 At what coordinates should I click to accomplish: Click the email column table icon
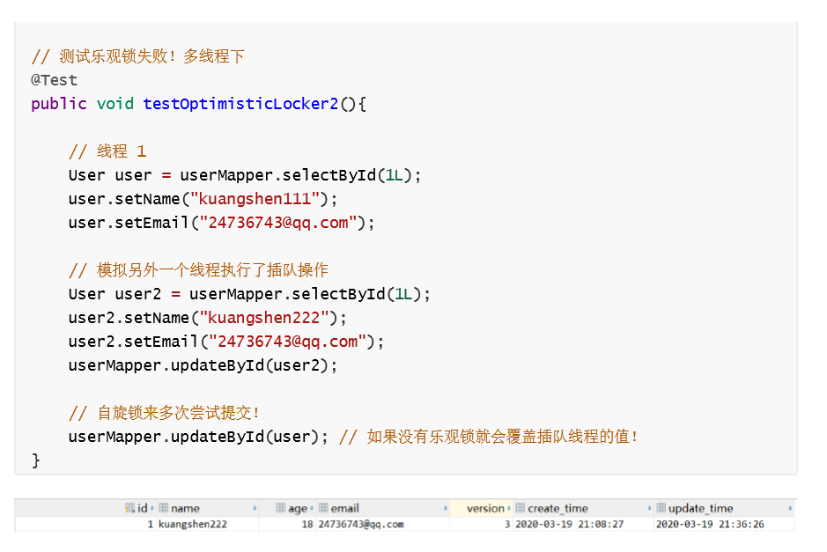tap(323, 508)
